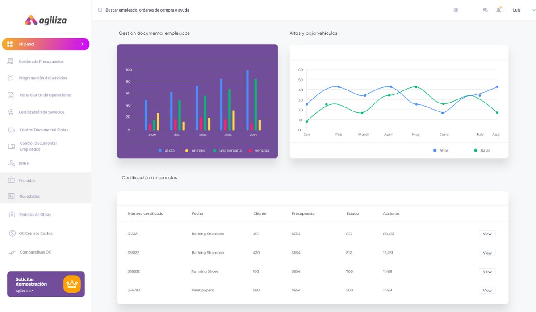The width and height of the screenshot is (536, 312).
Task: Click View button for certificate 356121
Action: (x=487, y=234)
